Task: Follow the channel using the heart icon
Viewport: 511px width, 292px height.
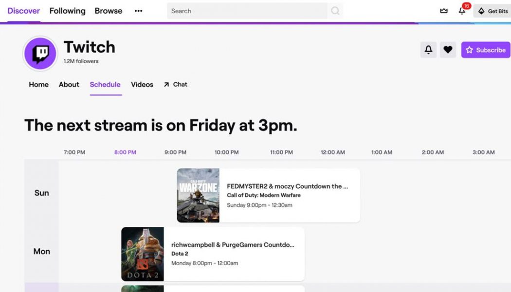Action: click(448, 49)
